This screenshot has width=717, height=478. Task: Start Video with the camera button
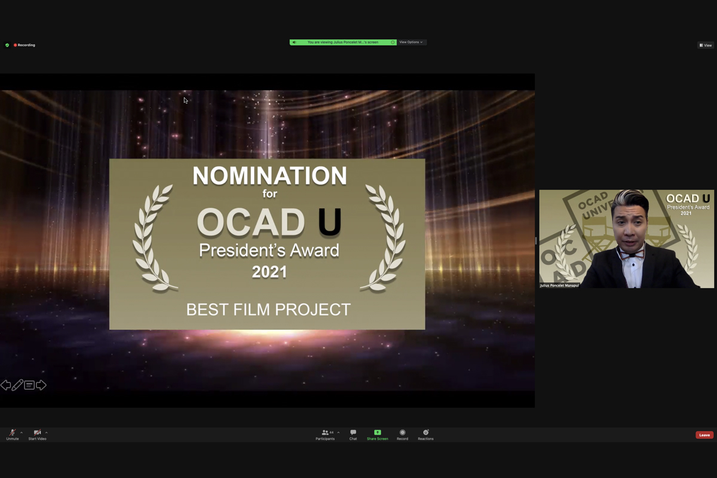click(37, 434)
